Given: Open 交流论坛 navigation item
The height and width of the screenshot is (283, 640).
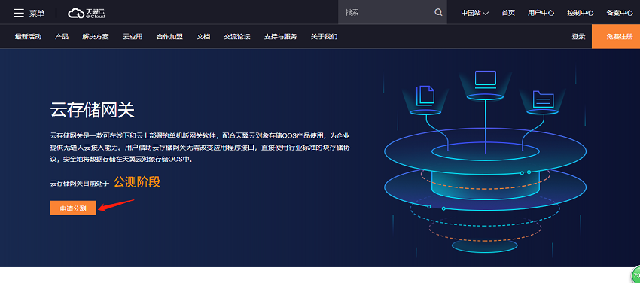Looking at the screenshot, I should 236,37.
